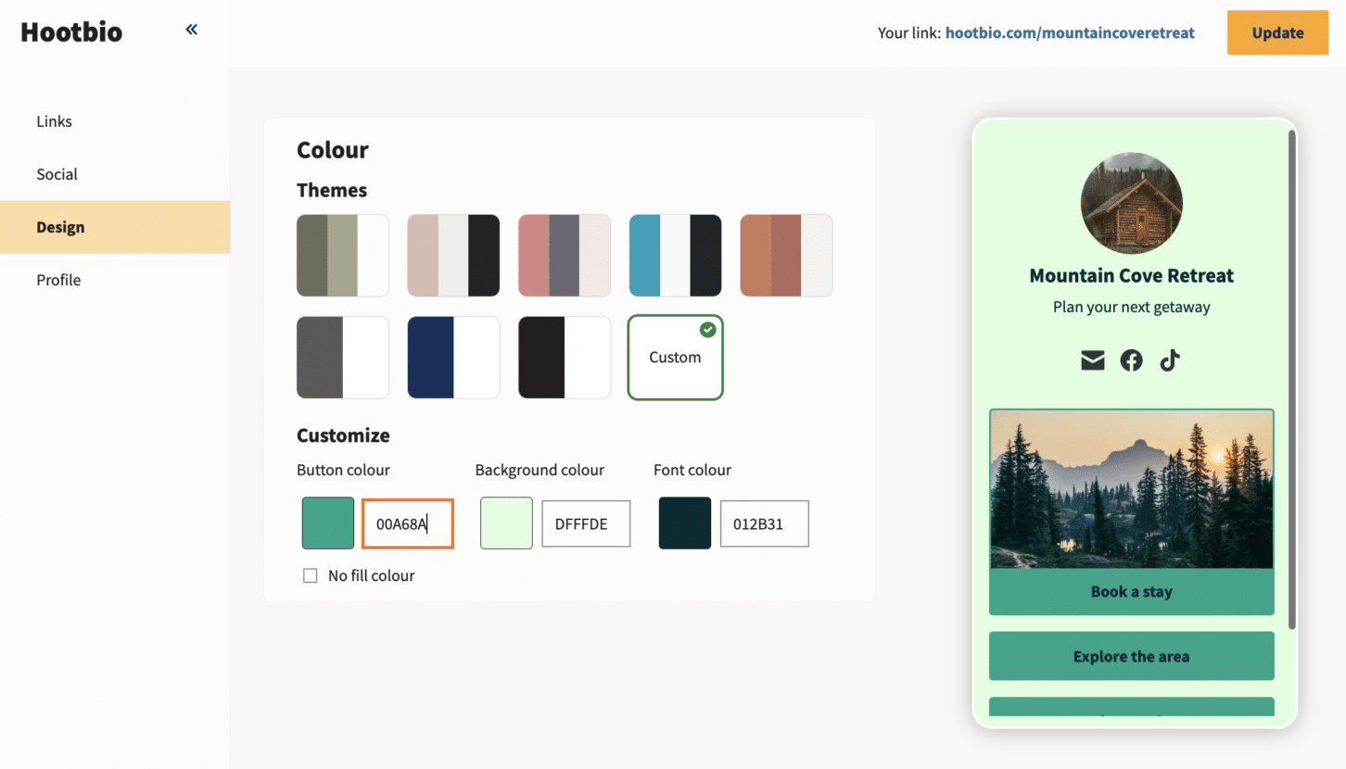Open the Background colour swatch picker

[x=506, y=523]
